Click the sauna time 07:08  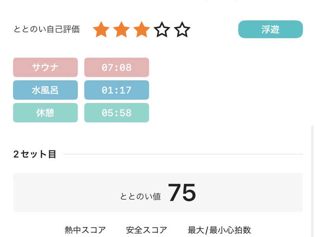click(117, 67)
